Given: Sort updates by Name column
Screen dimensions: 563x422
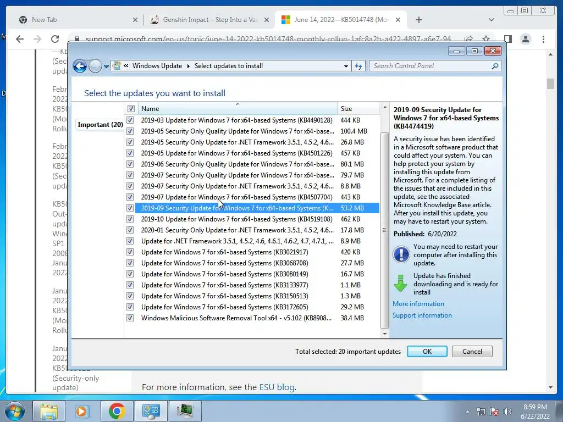Looking at the screenshot, I should click(x=237, y=108).
